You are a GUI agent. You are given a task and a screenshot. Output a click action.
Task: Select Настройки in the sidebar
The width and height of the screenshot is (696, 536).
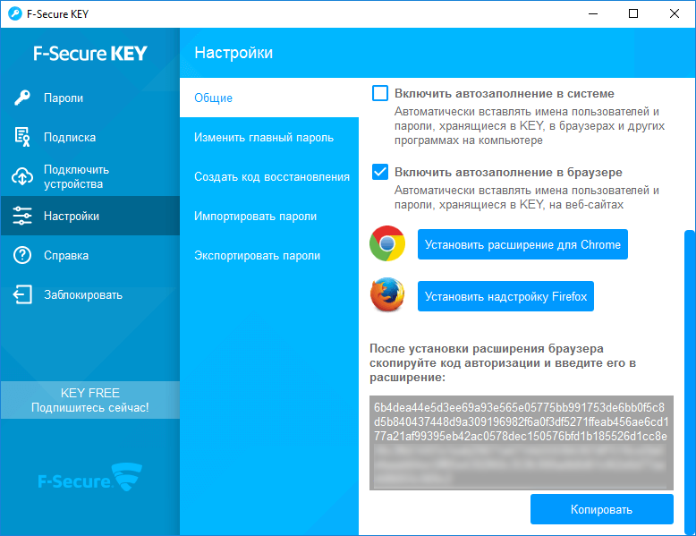(x=90, y=216)
